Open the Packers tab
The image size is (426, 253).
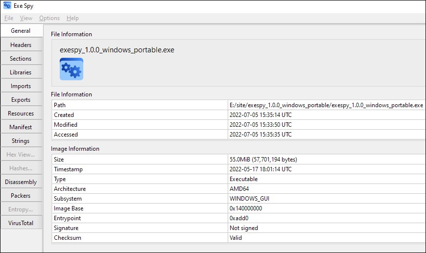pos(21,195)
